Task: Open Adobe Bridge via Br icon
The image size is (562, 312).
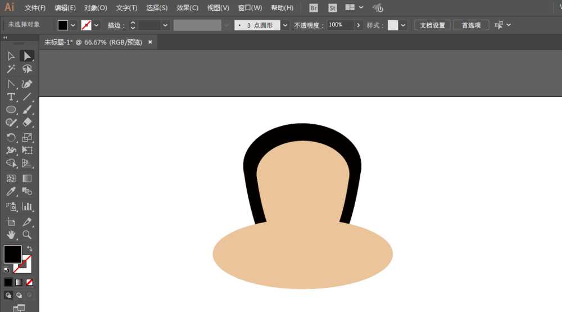Action: [314, 8]
